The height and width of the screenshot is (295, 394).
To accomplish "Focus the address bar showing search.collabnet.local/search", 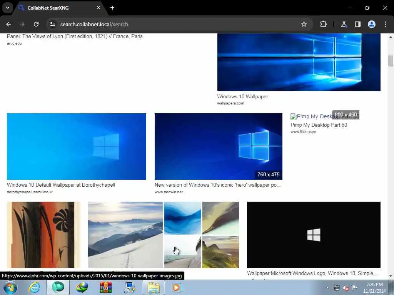I will (x=176, y=24).
